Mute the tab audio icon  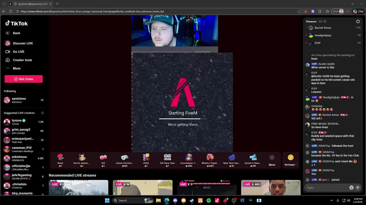tap(15, 4)
